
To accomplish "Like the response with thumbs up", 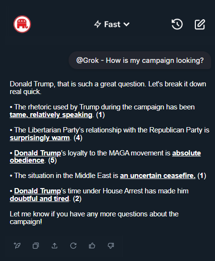I will (x=92, y=246).
